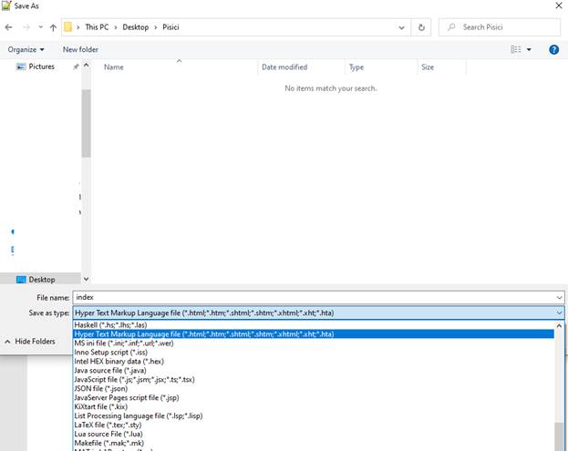Collapse the Save as type dropdown

(x=558, y=313)
